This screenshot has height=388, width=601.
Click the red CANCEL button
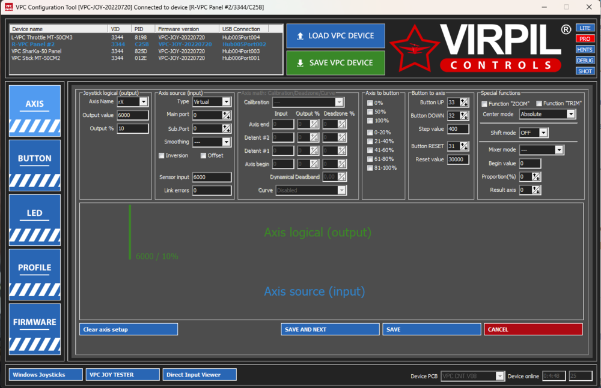pyautogui.click(x=533, y=329)
